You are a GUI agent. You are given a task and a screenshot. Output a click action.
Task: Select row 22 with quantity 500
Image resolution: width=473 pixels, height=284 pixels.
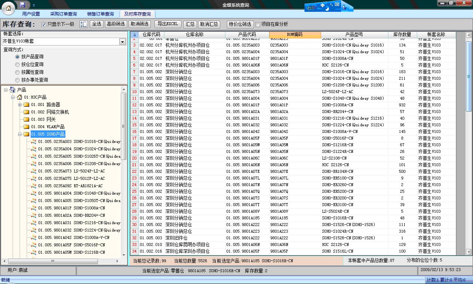click(293, 171)
